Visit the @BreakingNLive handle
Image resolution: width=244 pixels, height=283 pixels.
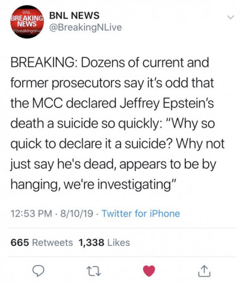coord(85,28)
